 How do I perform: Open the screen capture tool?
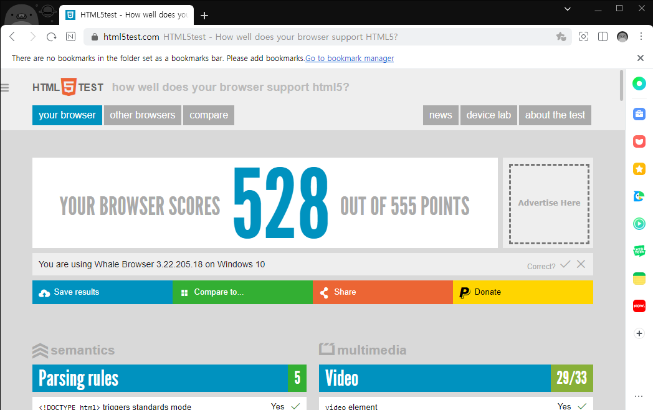(583, 37)
